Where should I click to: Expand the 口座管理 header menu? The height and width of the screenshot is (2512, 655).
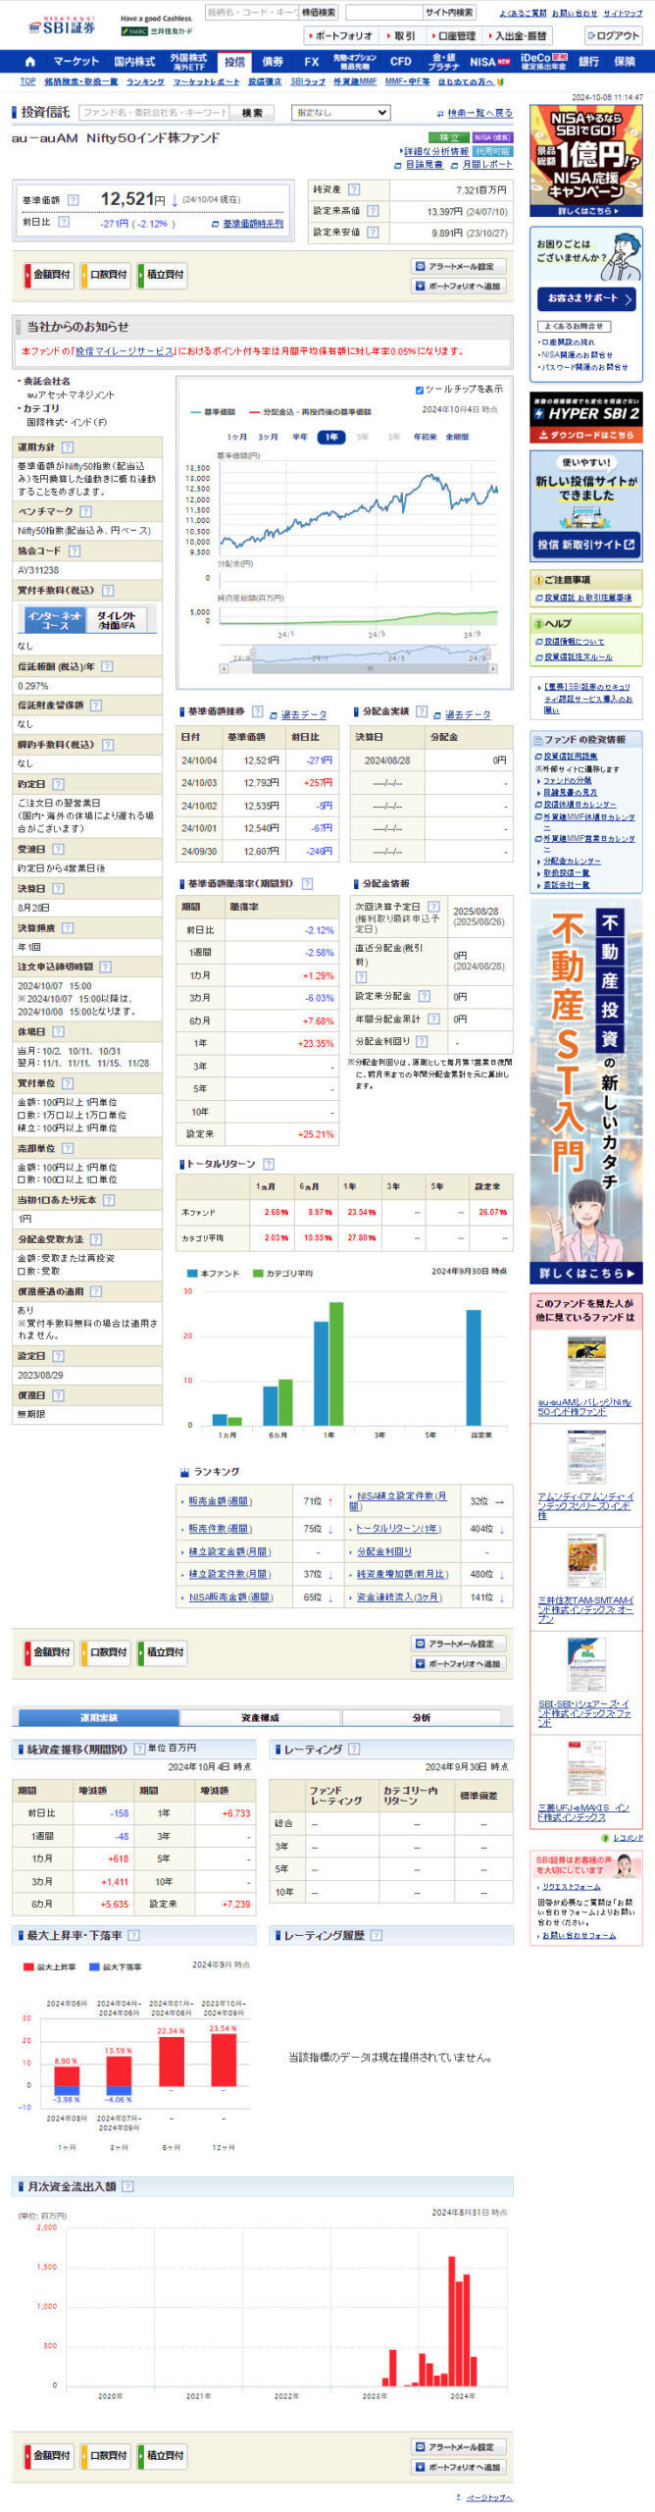pos(452,36)
